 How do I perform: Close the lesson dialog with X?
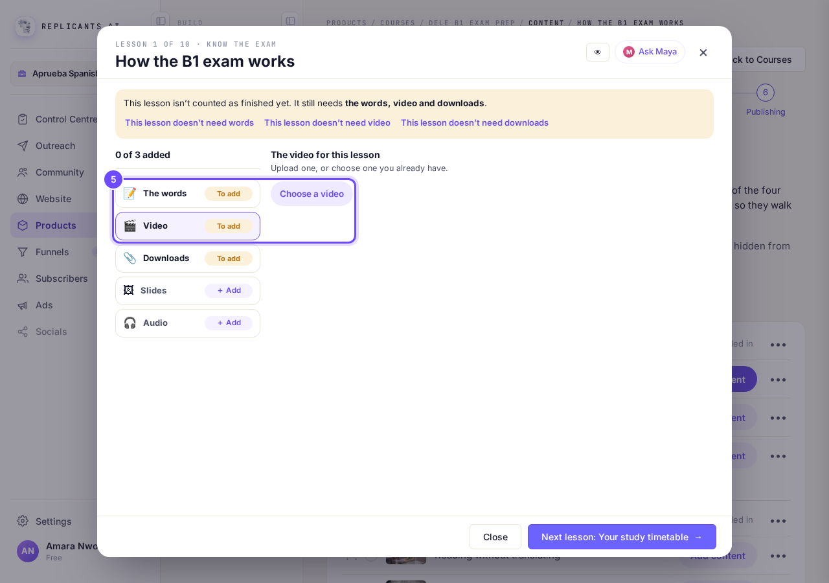point(703,52)
